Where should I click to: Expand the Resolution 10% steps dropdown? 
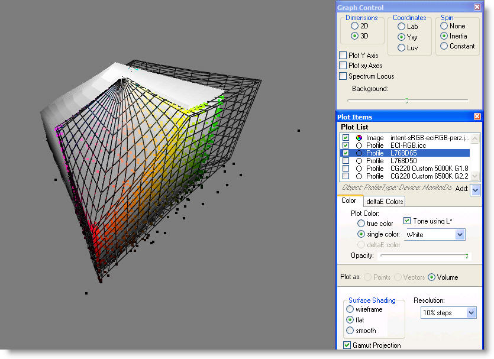pos(471,313)
